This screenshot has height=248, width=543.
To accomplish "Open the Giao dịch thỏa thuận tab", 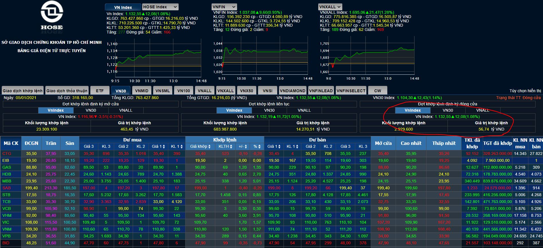I will point(67,91).
